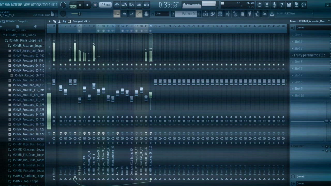Click the tempo field showing 115.000

point(105,5)
